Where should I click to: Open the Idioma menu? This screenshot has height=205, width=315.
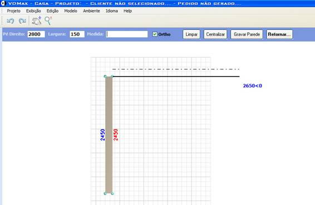(112, 11)
